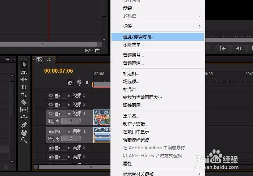The height and width of the screenshot is (176, 253).
Task: Click the 00:00:07:05 timecode field
Action: click(59, 71)
